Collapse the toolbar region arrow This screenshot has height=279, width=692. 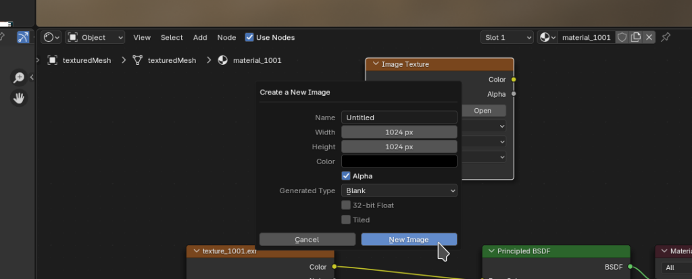tap(32, 77)
